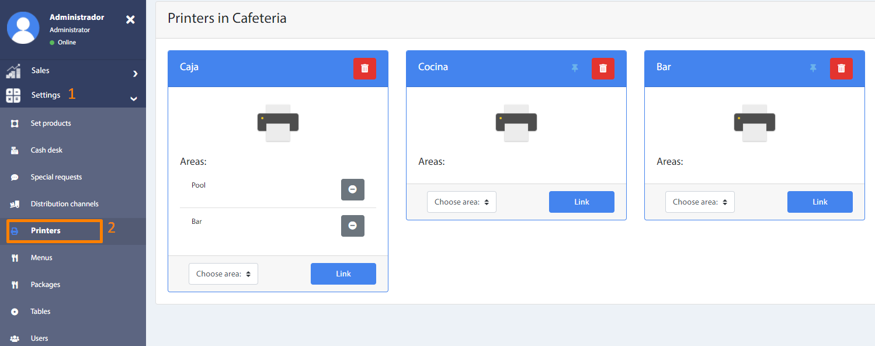Remove Bar area from Caja printer
The height and width of the screenshot is (346, 875).
(x=352, y=226)
